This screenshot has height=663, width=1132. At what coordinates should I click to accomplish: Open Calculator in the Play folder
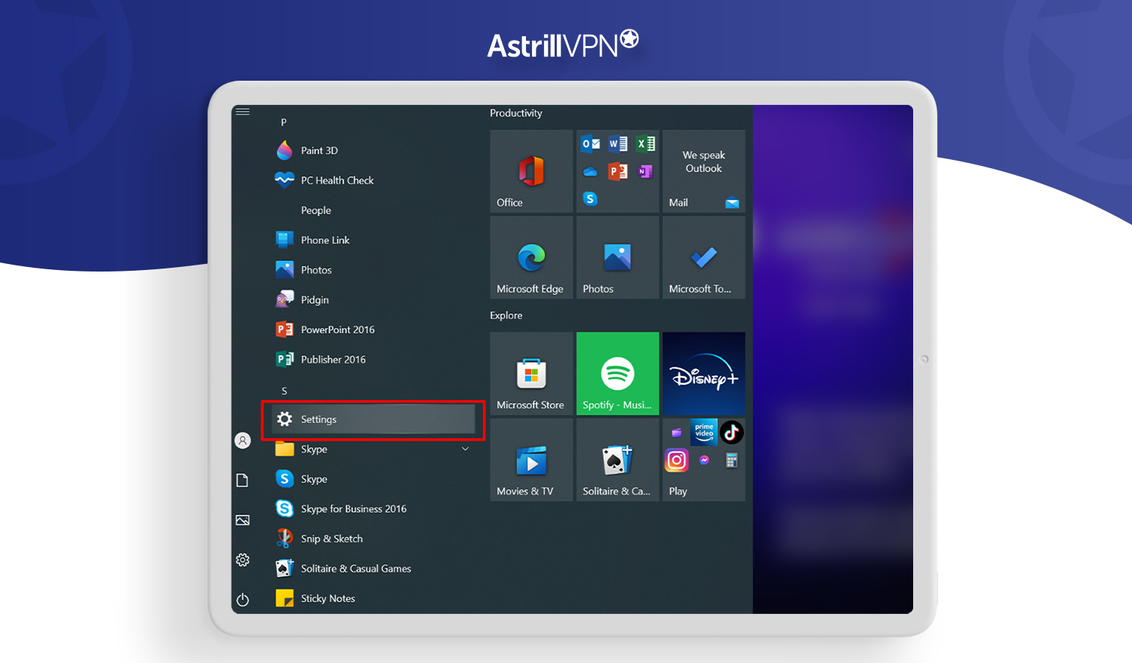coord(731,460)
